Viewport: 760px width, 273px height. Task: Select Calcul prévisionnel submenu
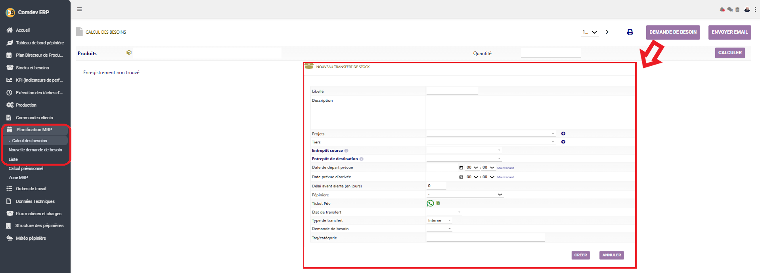point(26,168)
